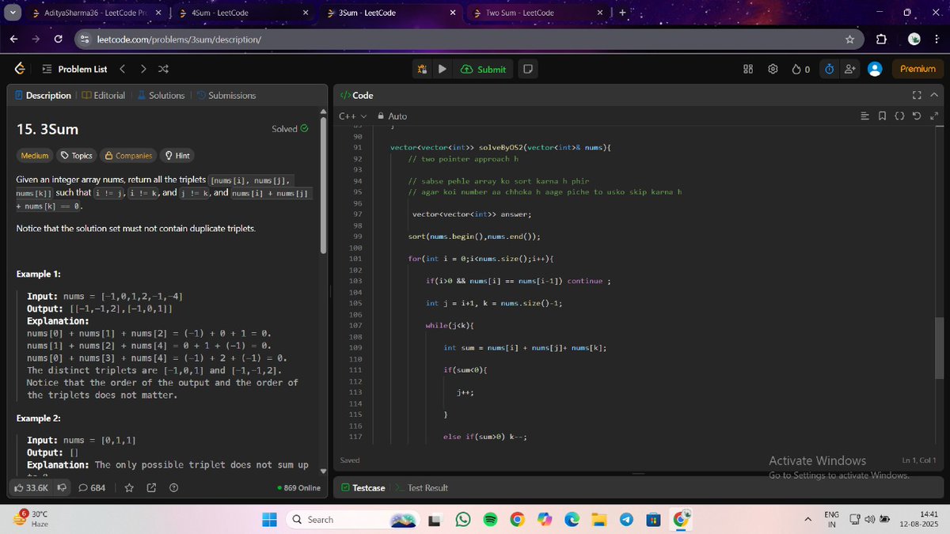950x534 pixels.
Task: Click the help question mark icon
Action: pos(173,488)
